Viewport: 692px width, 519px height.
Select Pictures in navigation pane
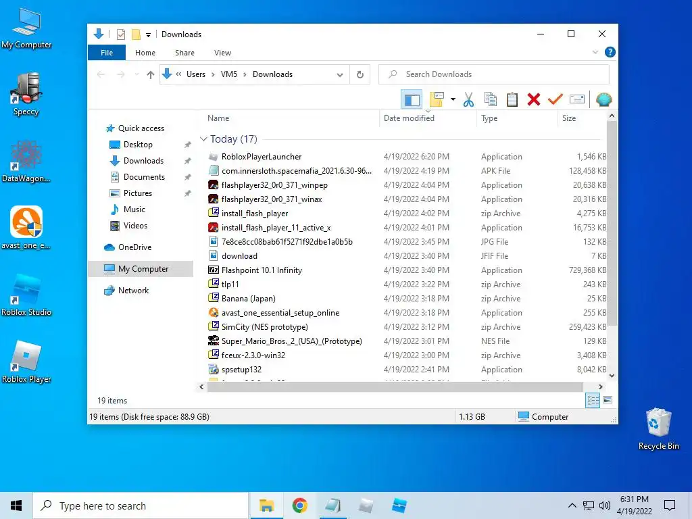point(137,193)
